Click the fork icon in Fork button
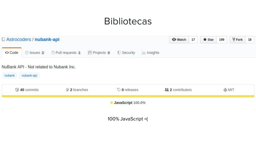 pos(234,39)
